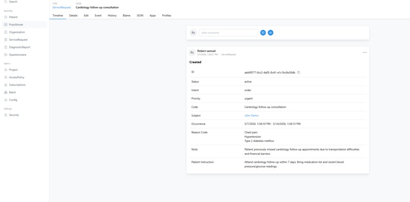
Task: Click the 5/7/2026 timestamp under Robert samuel
Action: (x=208, y=54)
